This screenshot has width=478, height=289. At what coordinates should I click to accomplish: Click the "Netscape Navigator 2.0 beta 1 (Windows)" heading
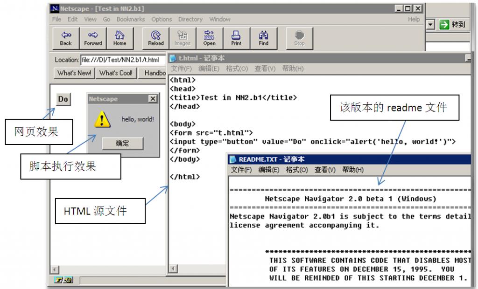pyautogui.click(x=351, y=199)
